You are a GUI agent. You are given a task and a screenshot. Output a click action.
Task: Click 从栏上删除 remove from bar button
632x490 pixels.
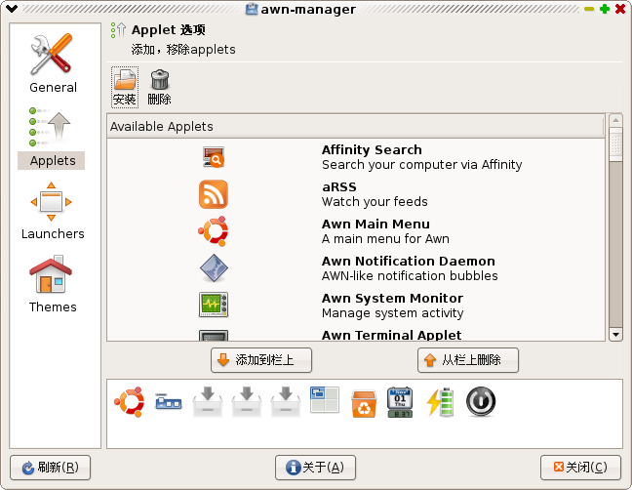tap(468, 360)
